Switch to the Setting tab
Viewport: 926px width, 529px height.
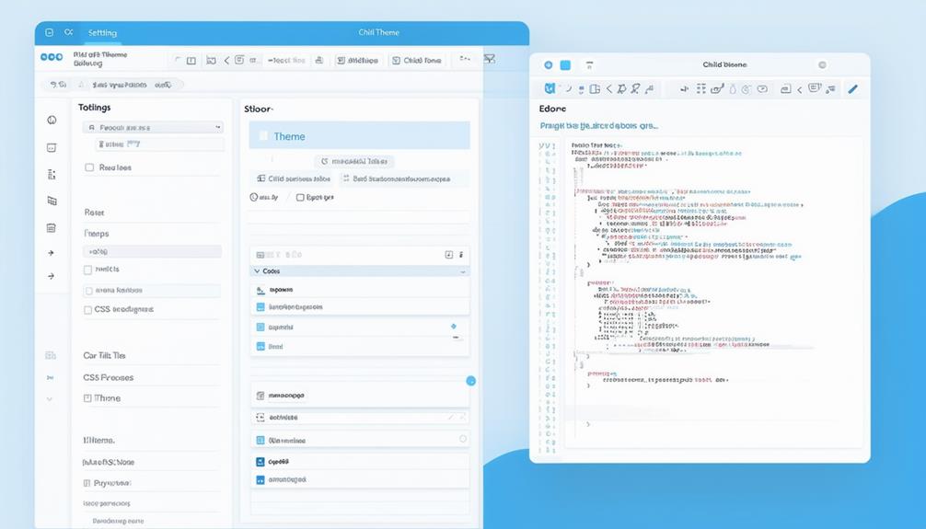pos(102,33)
